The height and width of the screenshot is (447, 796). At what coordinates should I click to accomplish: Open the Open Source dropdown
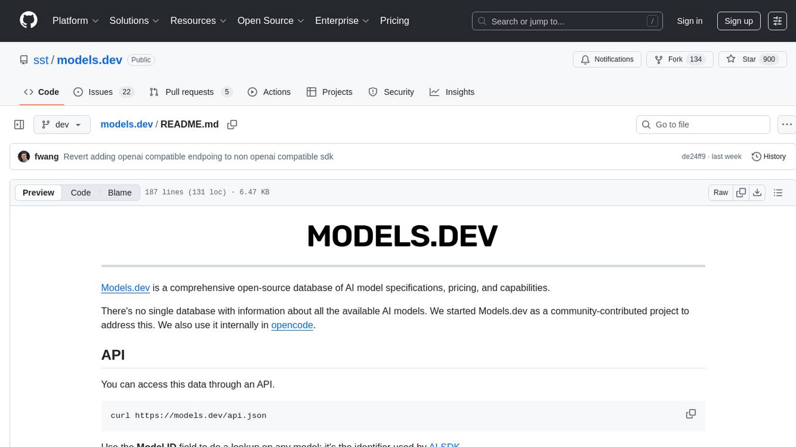point(270,20)
